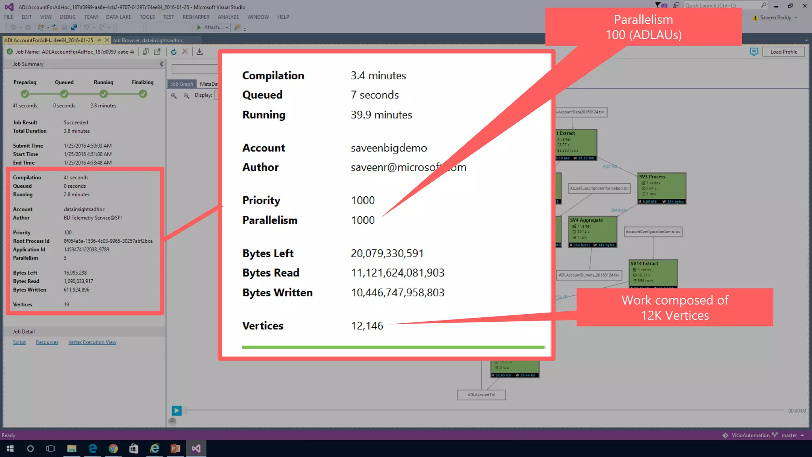Click the Navigate Backward toolbar icon

[13, 27]
